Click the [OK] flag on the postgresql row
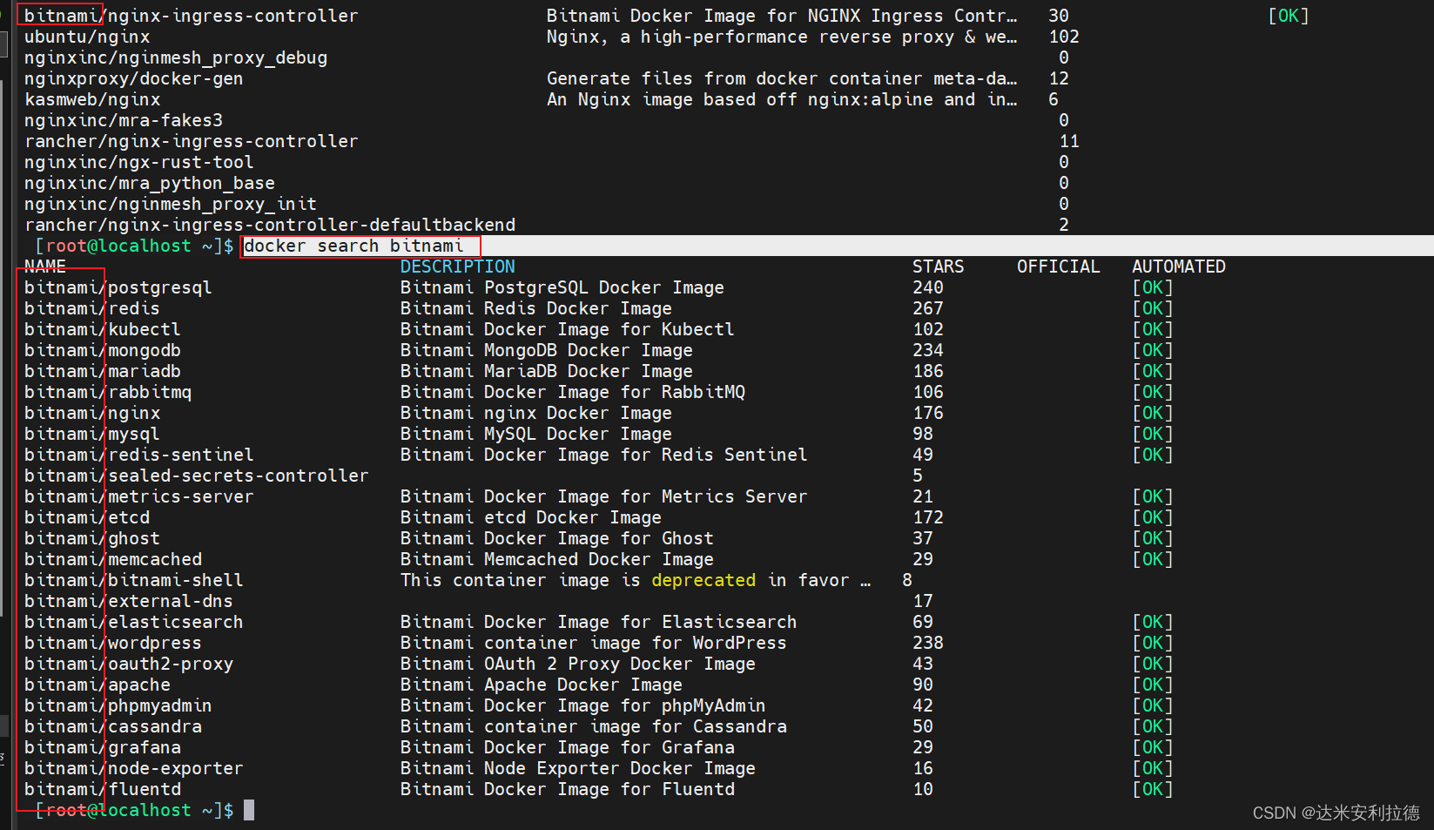 pos(1153,287)
